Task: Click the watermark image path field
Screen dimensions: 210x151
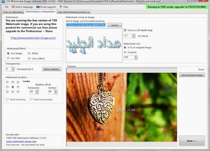Action: tap(86, 25)
